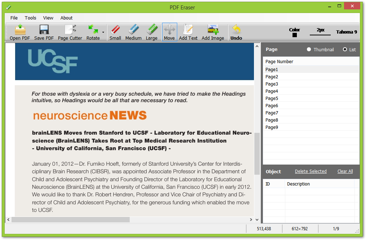This screenshot has width=366, height=240.
Task: Open the File menu
Action: (x=14, y=18)
